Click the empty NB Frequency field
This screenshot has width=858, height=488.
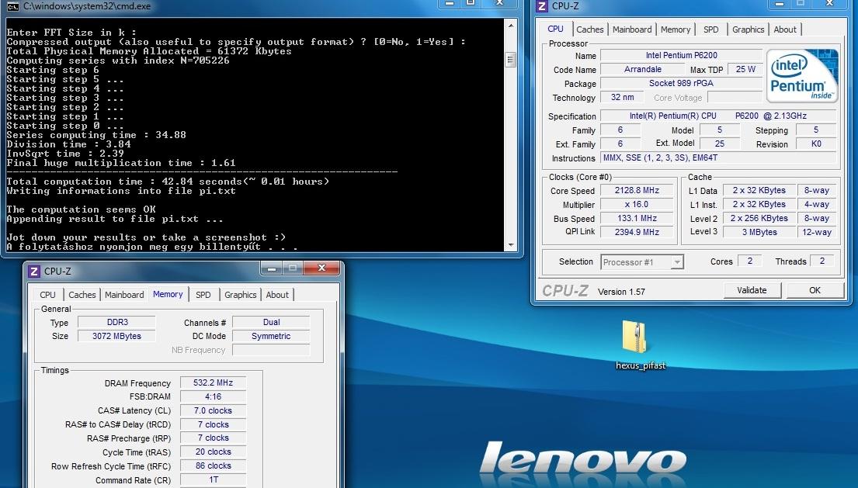pos(271,350)
